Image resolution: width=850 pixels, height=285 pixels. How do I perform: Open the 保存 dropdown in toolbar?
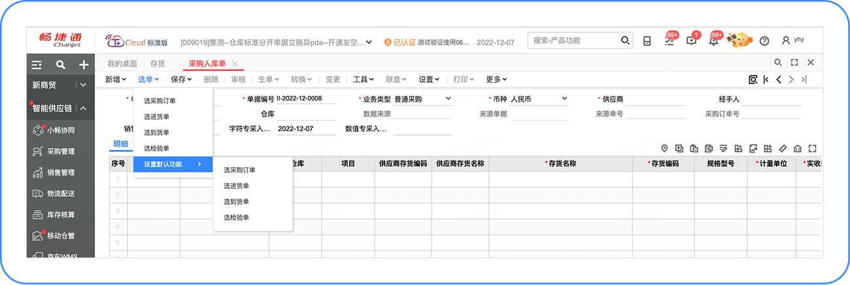[181, 80]
